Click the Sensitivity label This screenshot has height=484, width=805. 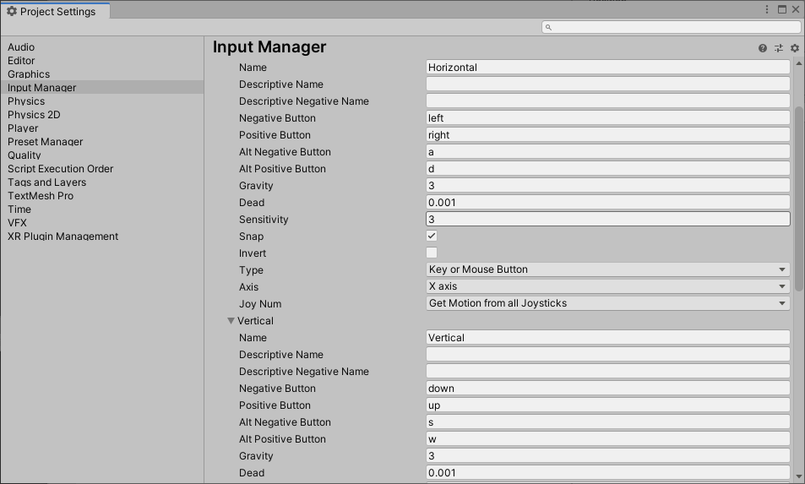tap(264, 220)
